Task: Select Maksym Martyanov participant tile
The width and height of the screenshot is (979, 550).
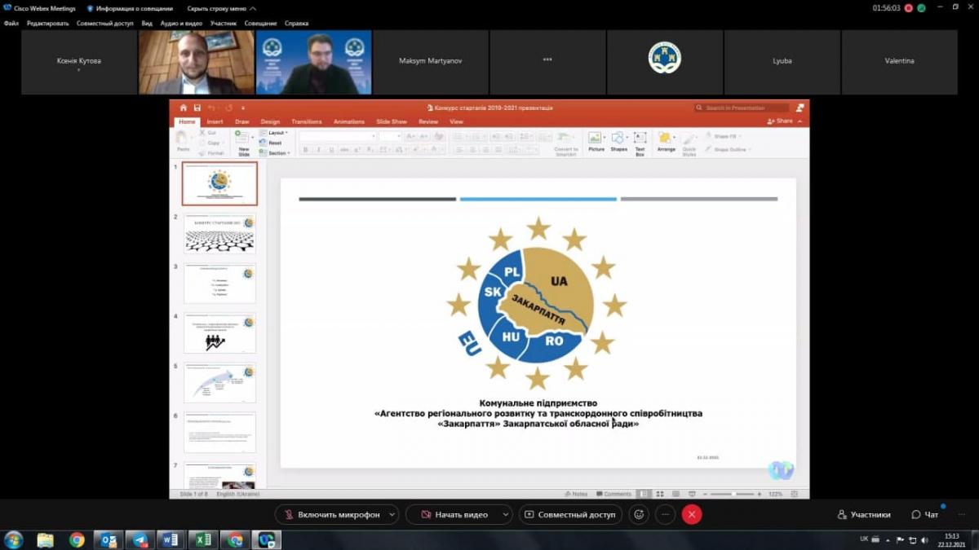Action: [430, 61]
